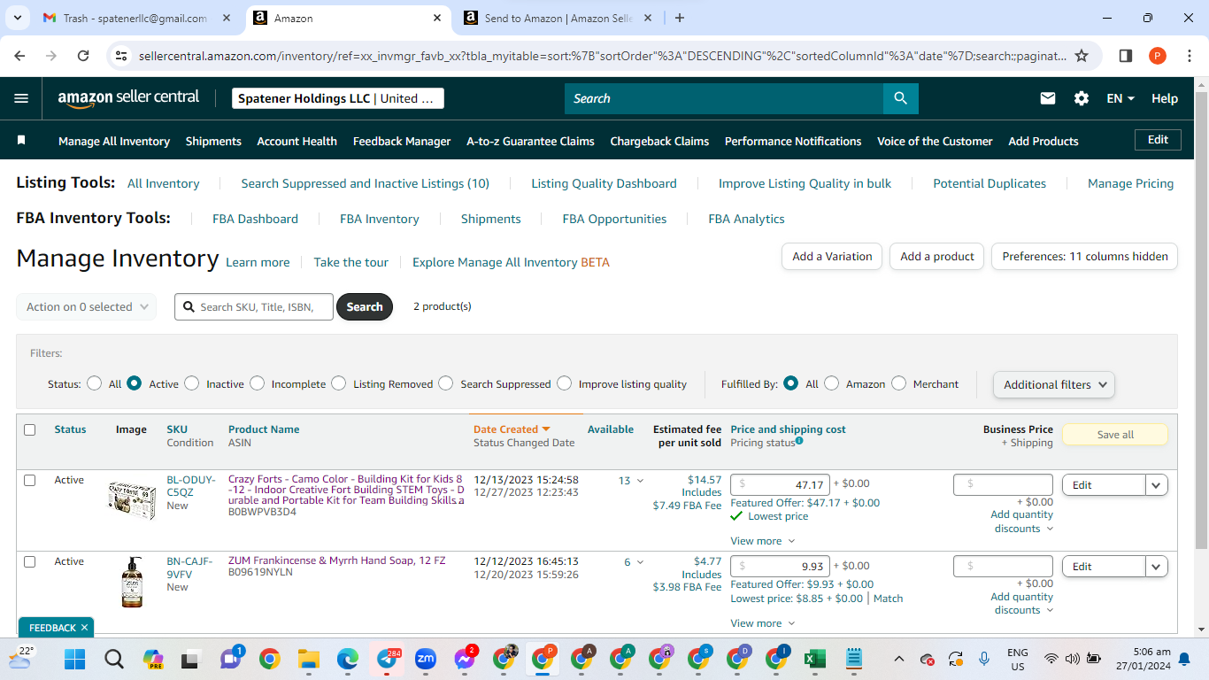1209x680 pixels.
Task: Bookmark this page with the star icon
Action: [x=1082, y=56]
